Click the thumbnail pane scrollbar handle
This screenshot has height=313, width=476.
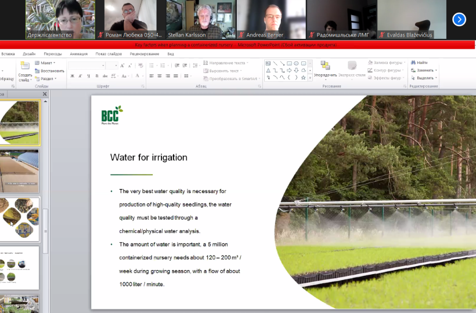click(x=45, y=231)
